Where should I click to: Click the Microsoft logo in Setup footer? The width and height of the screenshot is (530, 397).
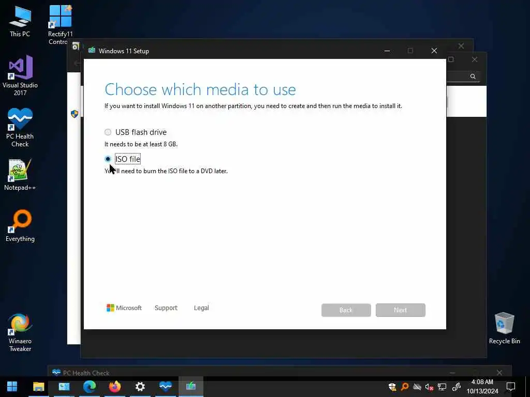124,308
